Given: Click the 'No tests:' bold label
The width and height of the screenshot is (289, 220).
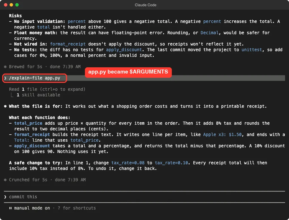Looking at the screenshot, I should pyautogui.click(x=25, y=50).
